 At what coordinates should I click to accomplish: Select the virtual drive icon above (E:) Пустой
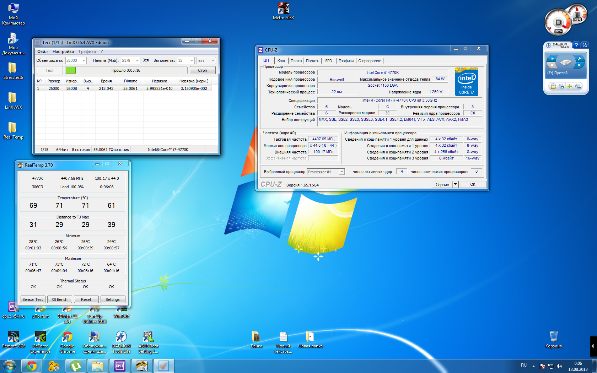(x=566, y=62)
